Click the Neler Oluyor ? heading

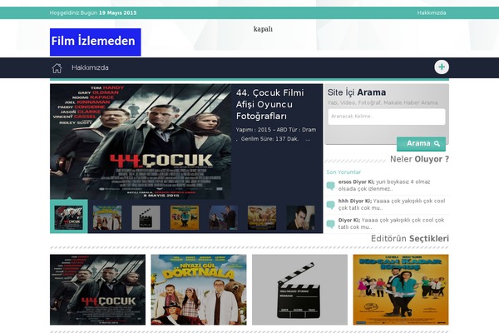(x=419, y=159)
